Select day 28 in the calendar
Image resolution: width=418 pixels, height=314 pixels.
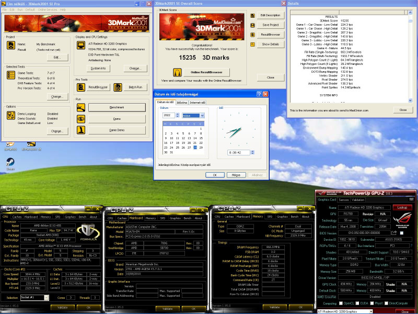click(x=195, y=148)
